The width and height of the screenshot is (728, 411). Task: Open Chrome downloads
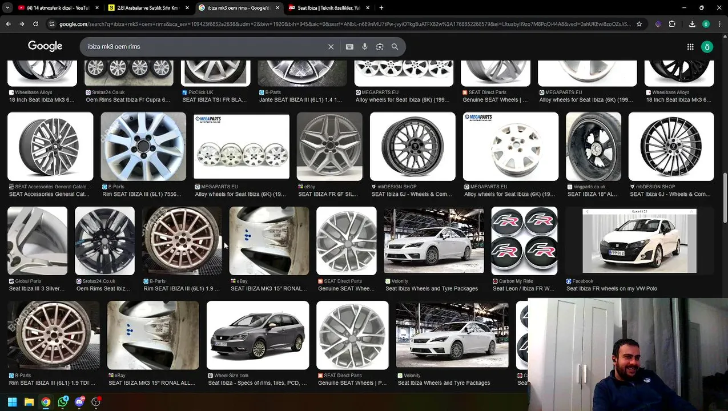point(692,24)
